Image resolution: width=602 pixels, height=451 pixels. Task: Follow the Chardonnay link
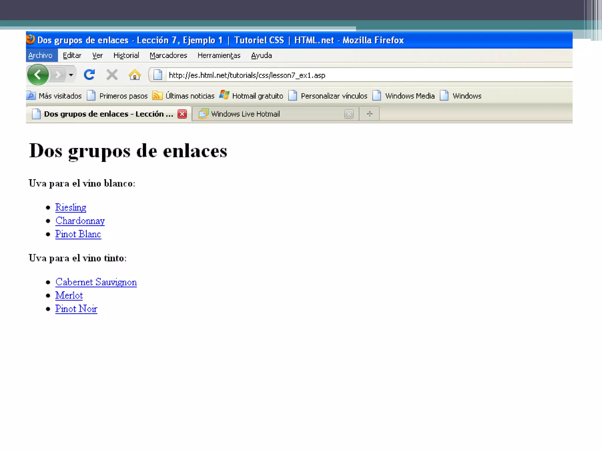pyautogui.click(x=80, y=221)
